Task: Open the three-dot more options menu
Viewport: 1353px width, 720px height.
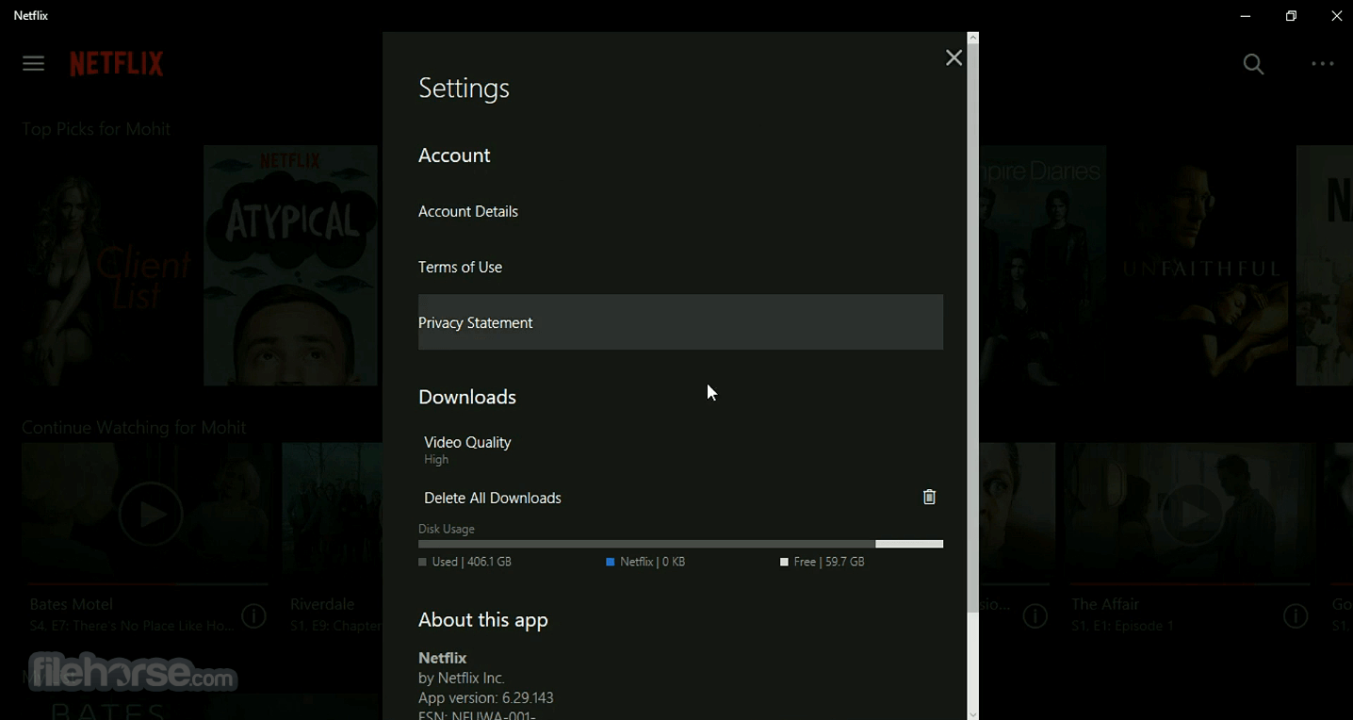Action: (x=1323, y=64)
